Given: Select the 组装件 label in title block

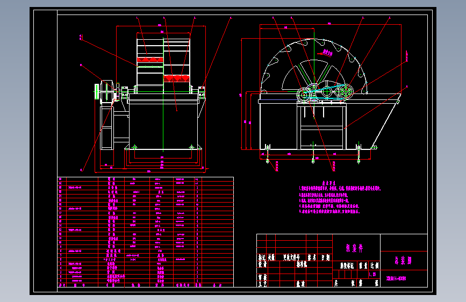Looking at the screenshot, I should (x=354, y=248).
